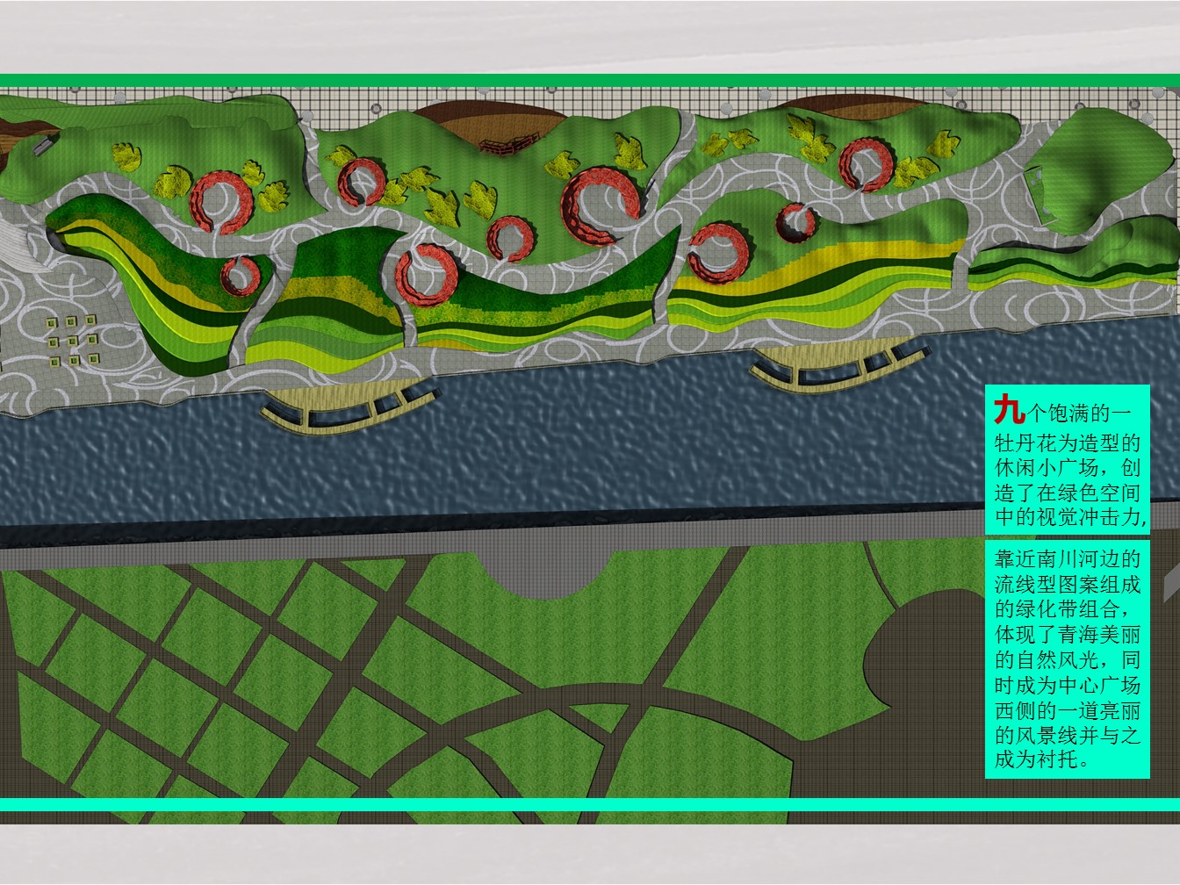Click the text line 的绿化带组合,
The image size is (1180, 885).
pos(1064,608)
